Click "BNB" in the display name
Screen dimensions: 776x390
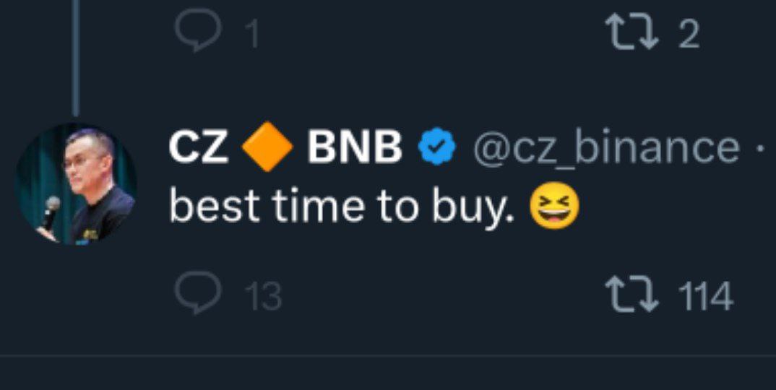coord(354,148)
